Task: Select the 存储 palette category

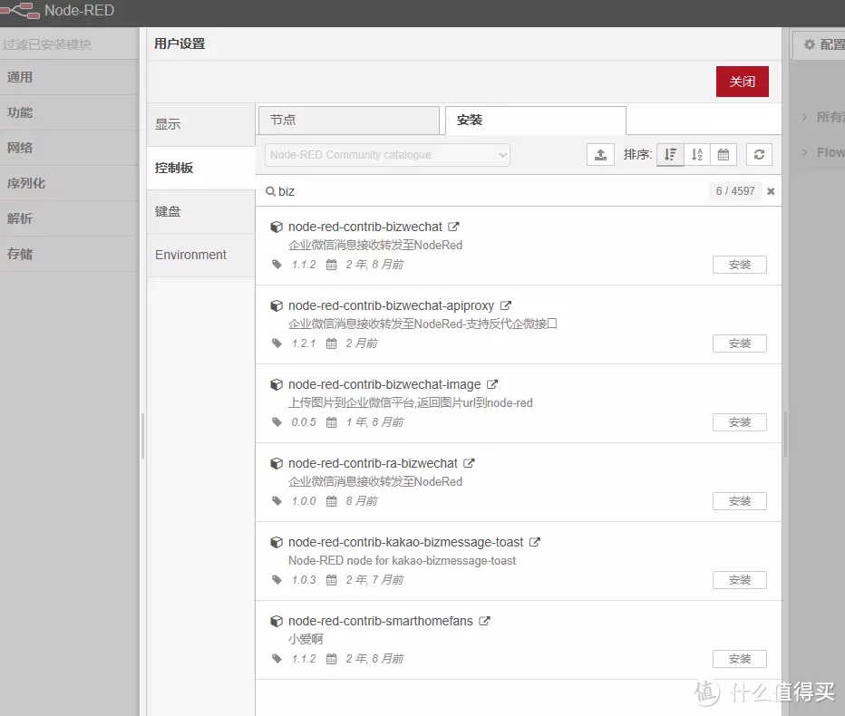Action: [70, 254]
